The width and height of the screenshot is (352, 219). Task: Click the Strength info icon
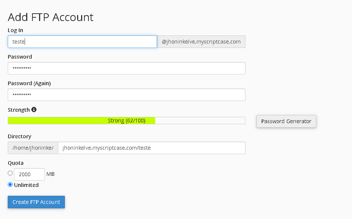point(34,109)
